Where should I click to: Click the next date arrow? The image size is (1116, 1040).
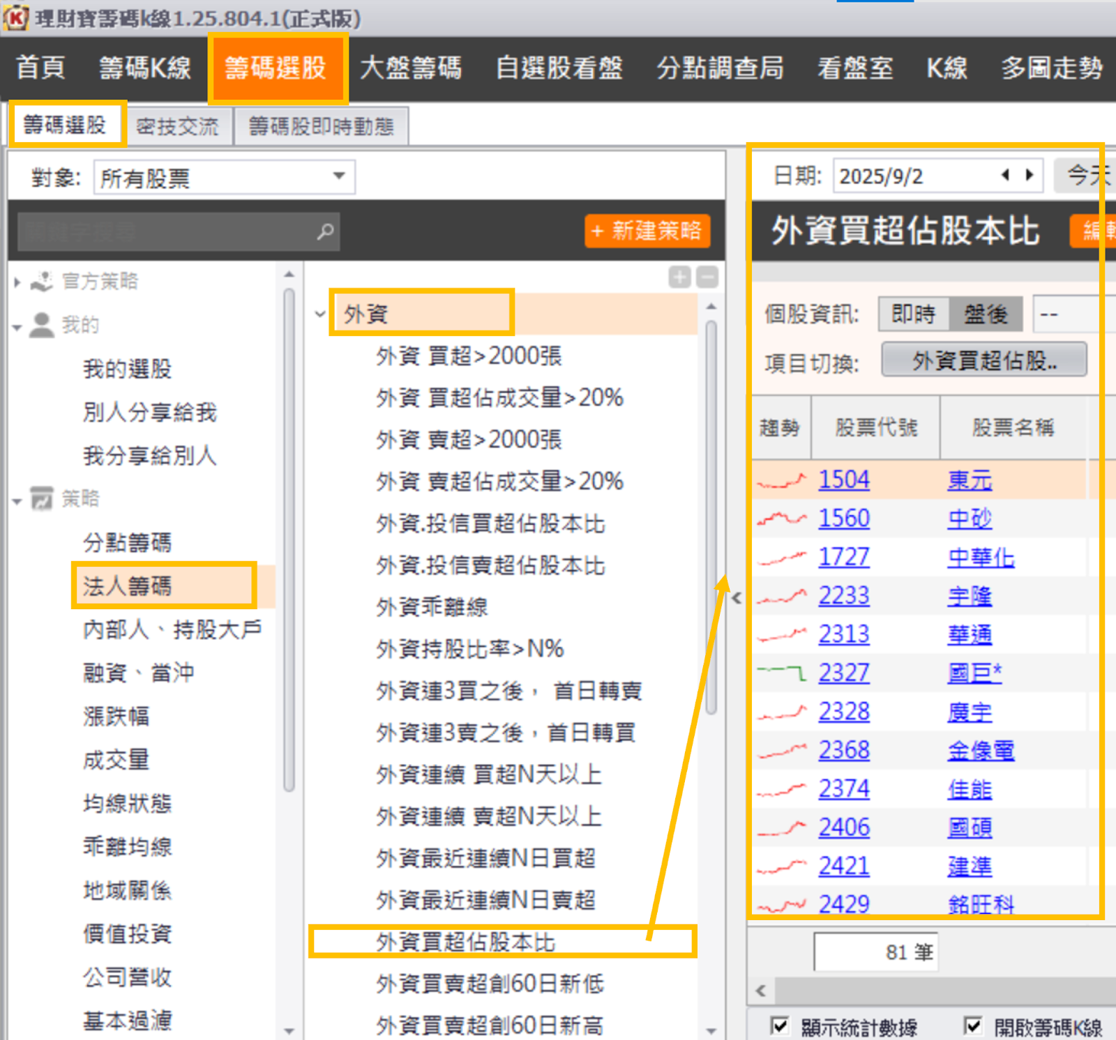pyautogui.click(x=1030, y=175)
